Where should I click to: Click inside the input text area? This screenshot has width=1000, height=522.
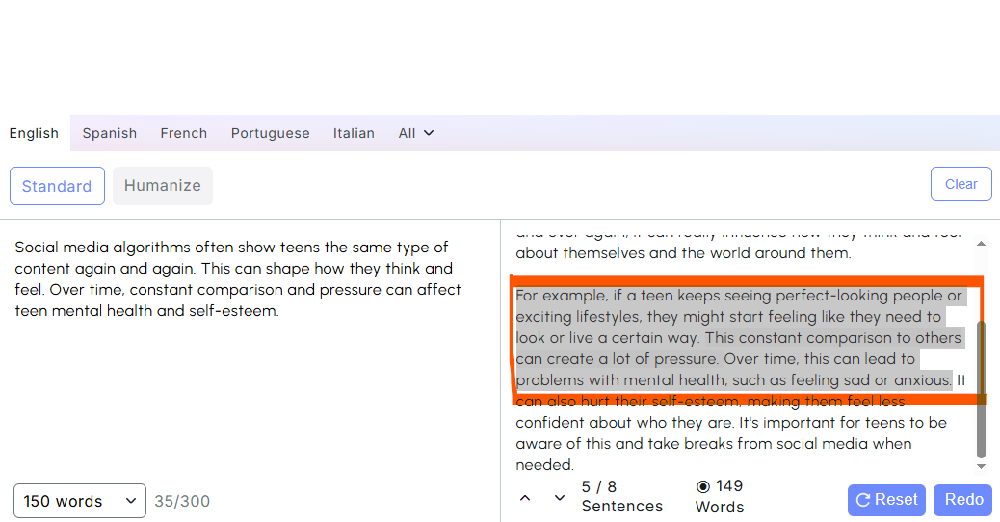tap(250, 385)
